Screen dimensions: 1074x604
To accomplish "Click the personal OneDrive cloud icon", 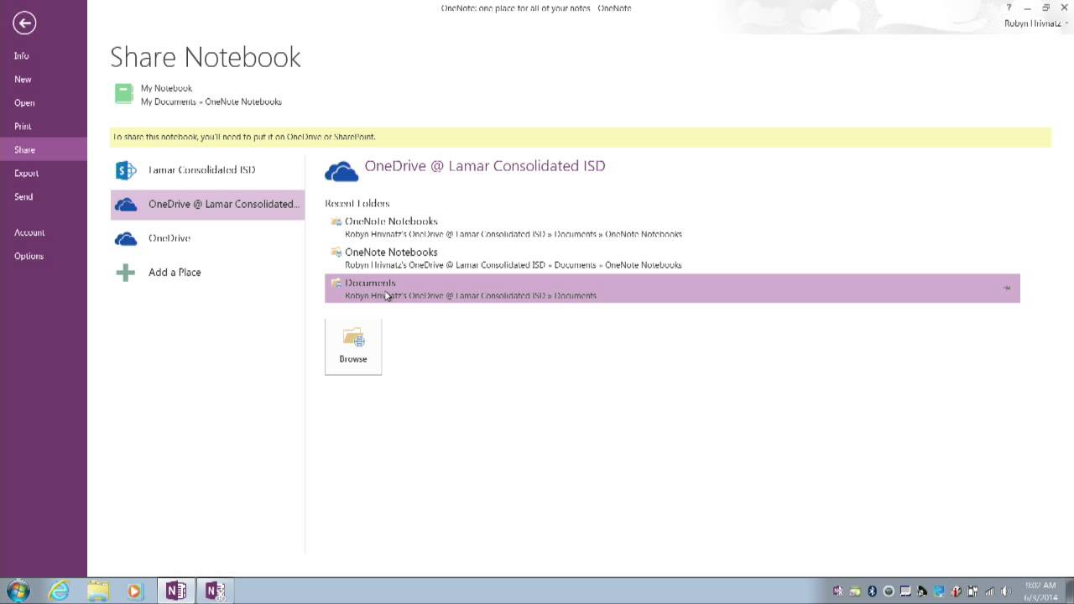I will pyautogui.click(x=126, y=239).
